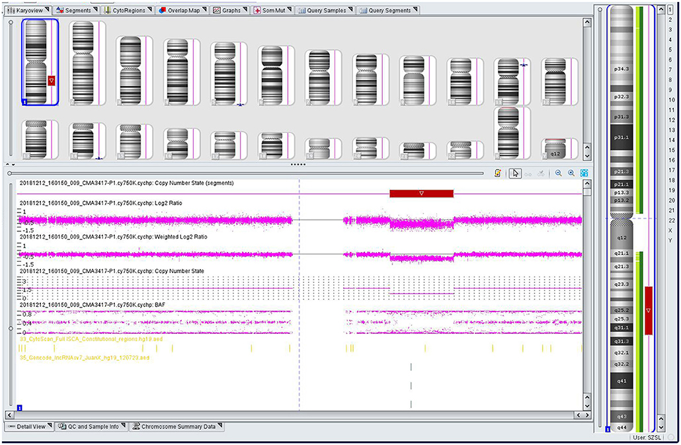Switch to the Segments tab
This screenshot has width=681, height=445.
[x=77, y=10]
